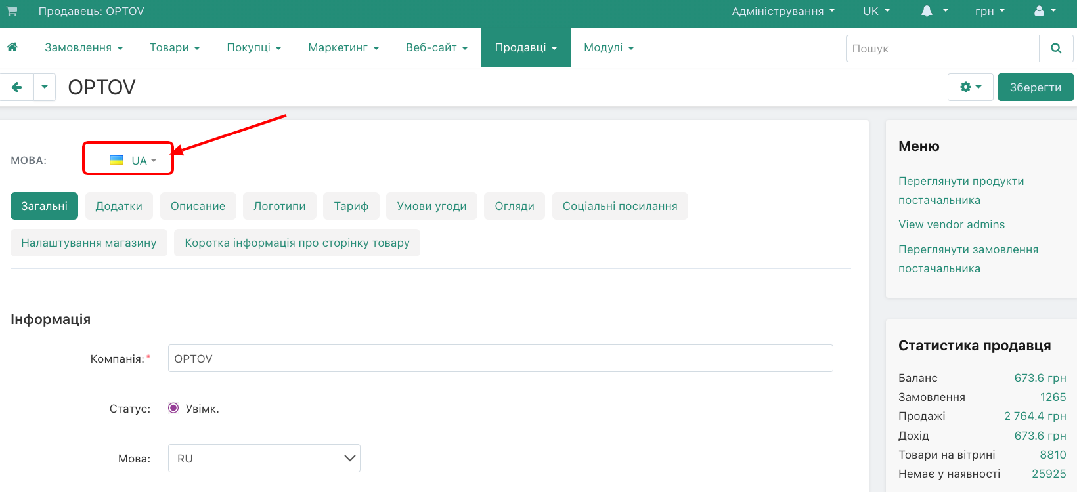Click into the Компанія text field
The image size is (1077, 492).
click(500, 359)
